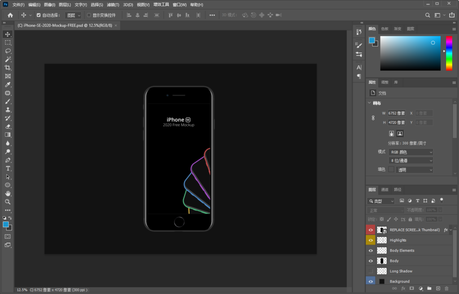Viewport: 459px width, 294px height.
Task: Open the 8 bit/channel depth dropdown
Action: [411, 160]
